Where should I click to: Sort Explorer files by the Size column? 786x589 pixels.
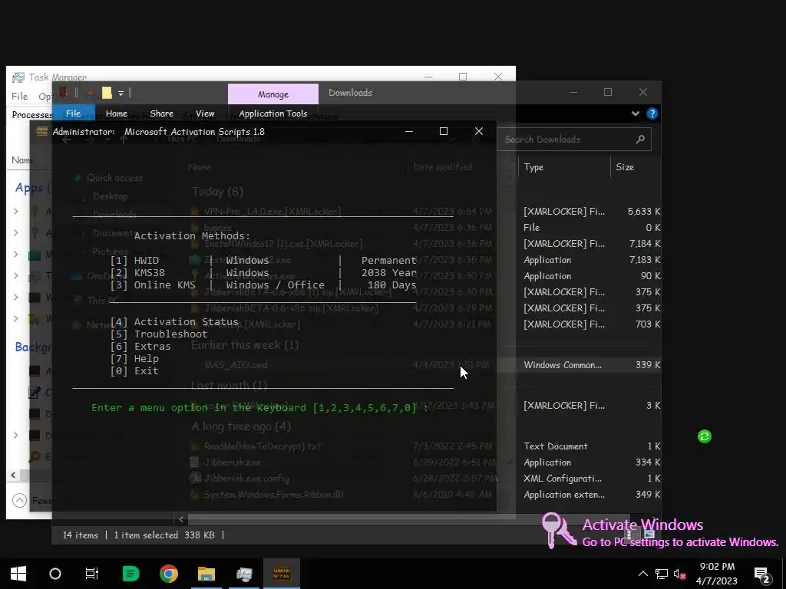[625, 167]
